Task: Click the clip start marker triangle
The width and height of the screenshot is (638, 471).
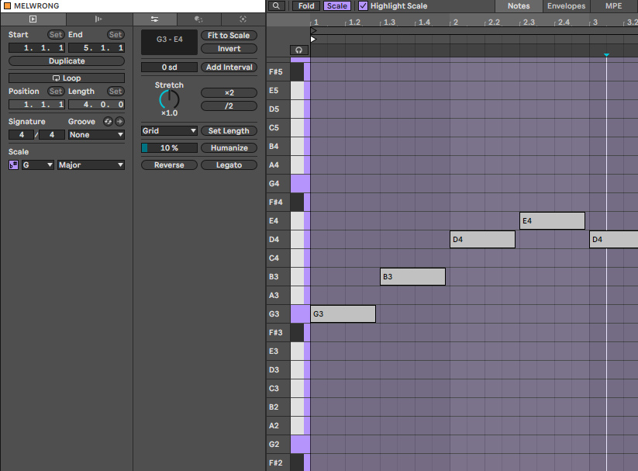Action: tap(313, 39)
